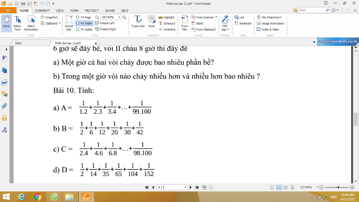Add a Bookmark
This screenshot has height=202, width=359.
point(243,23)
